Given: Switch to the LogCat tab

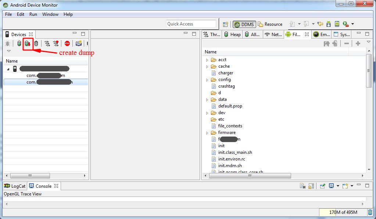Looking at the screenshot, I should (15, 186).
